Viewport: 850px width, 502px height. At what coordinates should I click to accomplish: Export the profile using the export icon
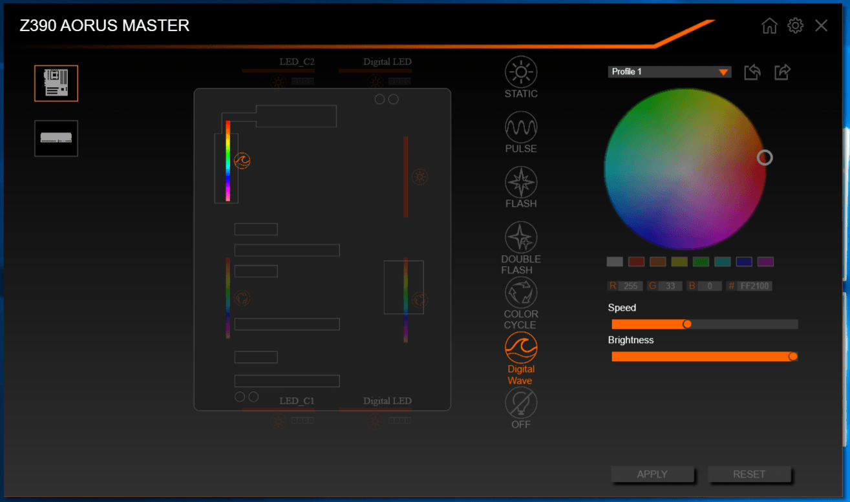click(782, 72)
